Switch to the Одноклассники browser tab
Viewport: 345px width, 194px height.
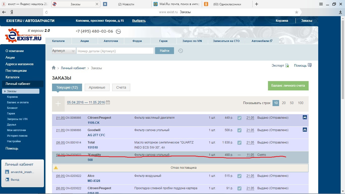[x=227, y=4]
